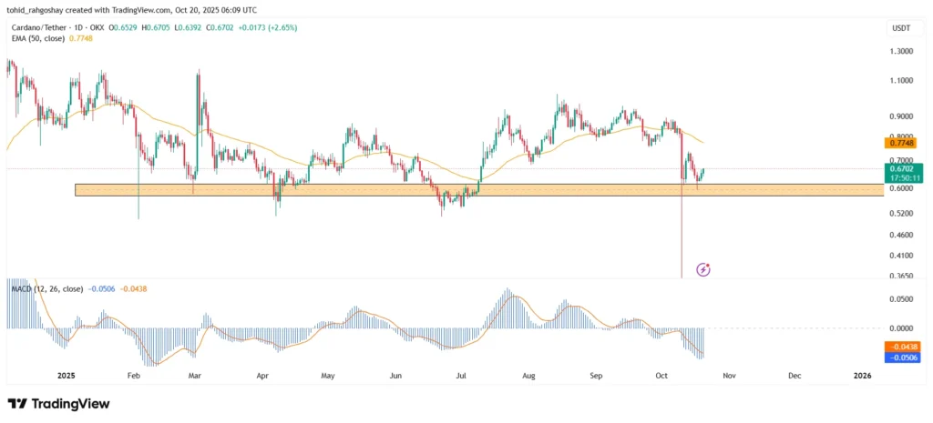Open the Cardano/Tether symbol title
Viewport: 933px width, 423px height.
pos(44,28)
